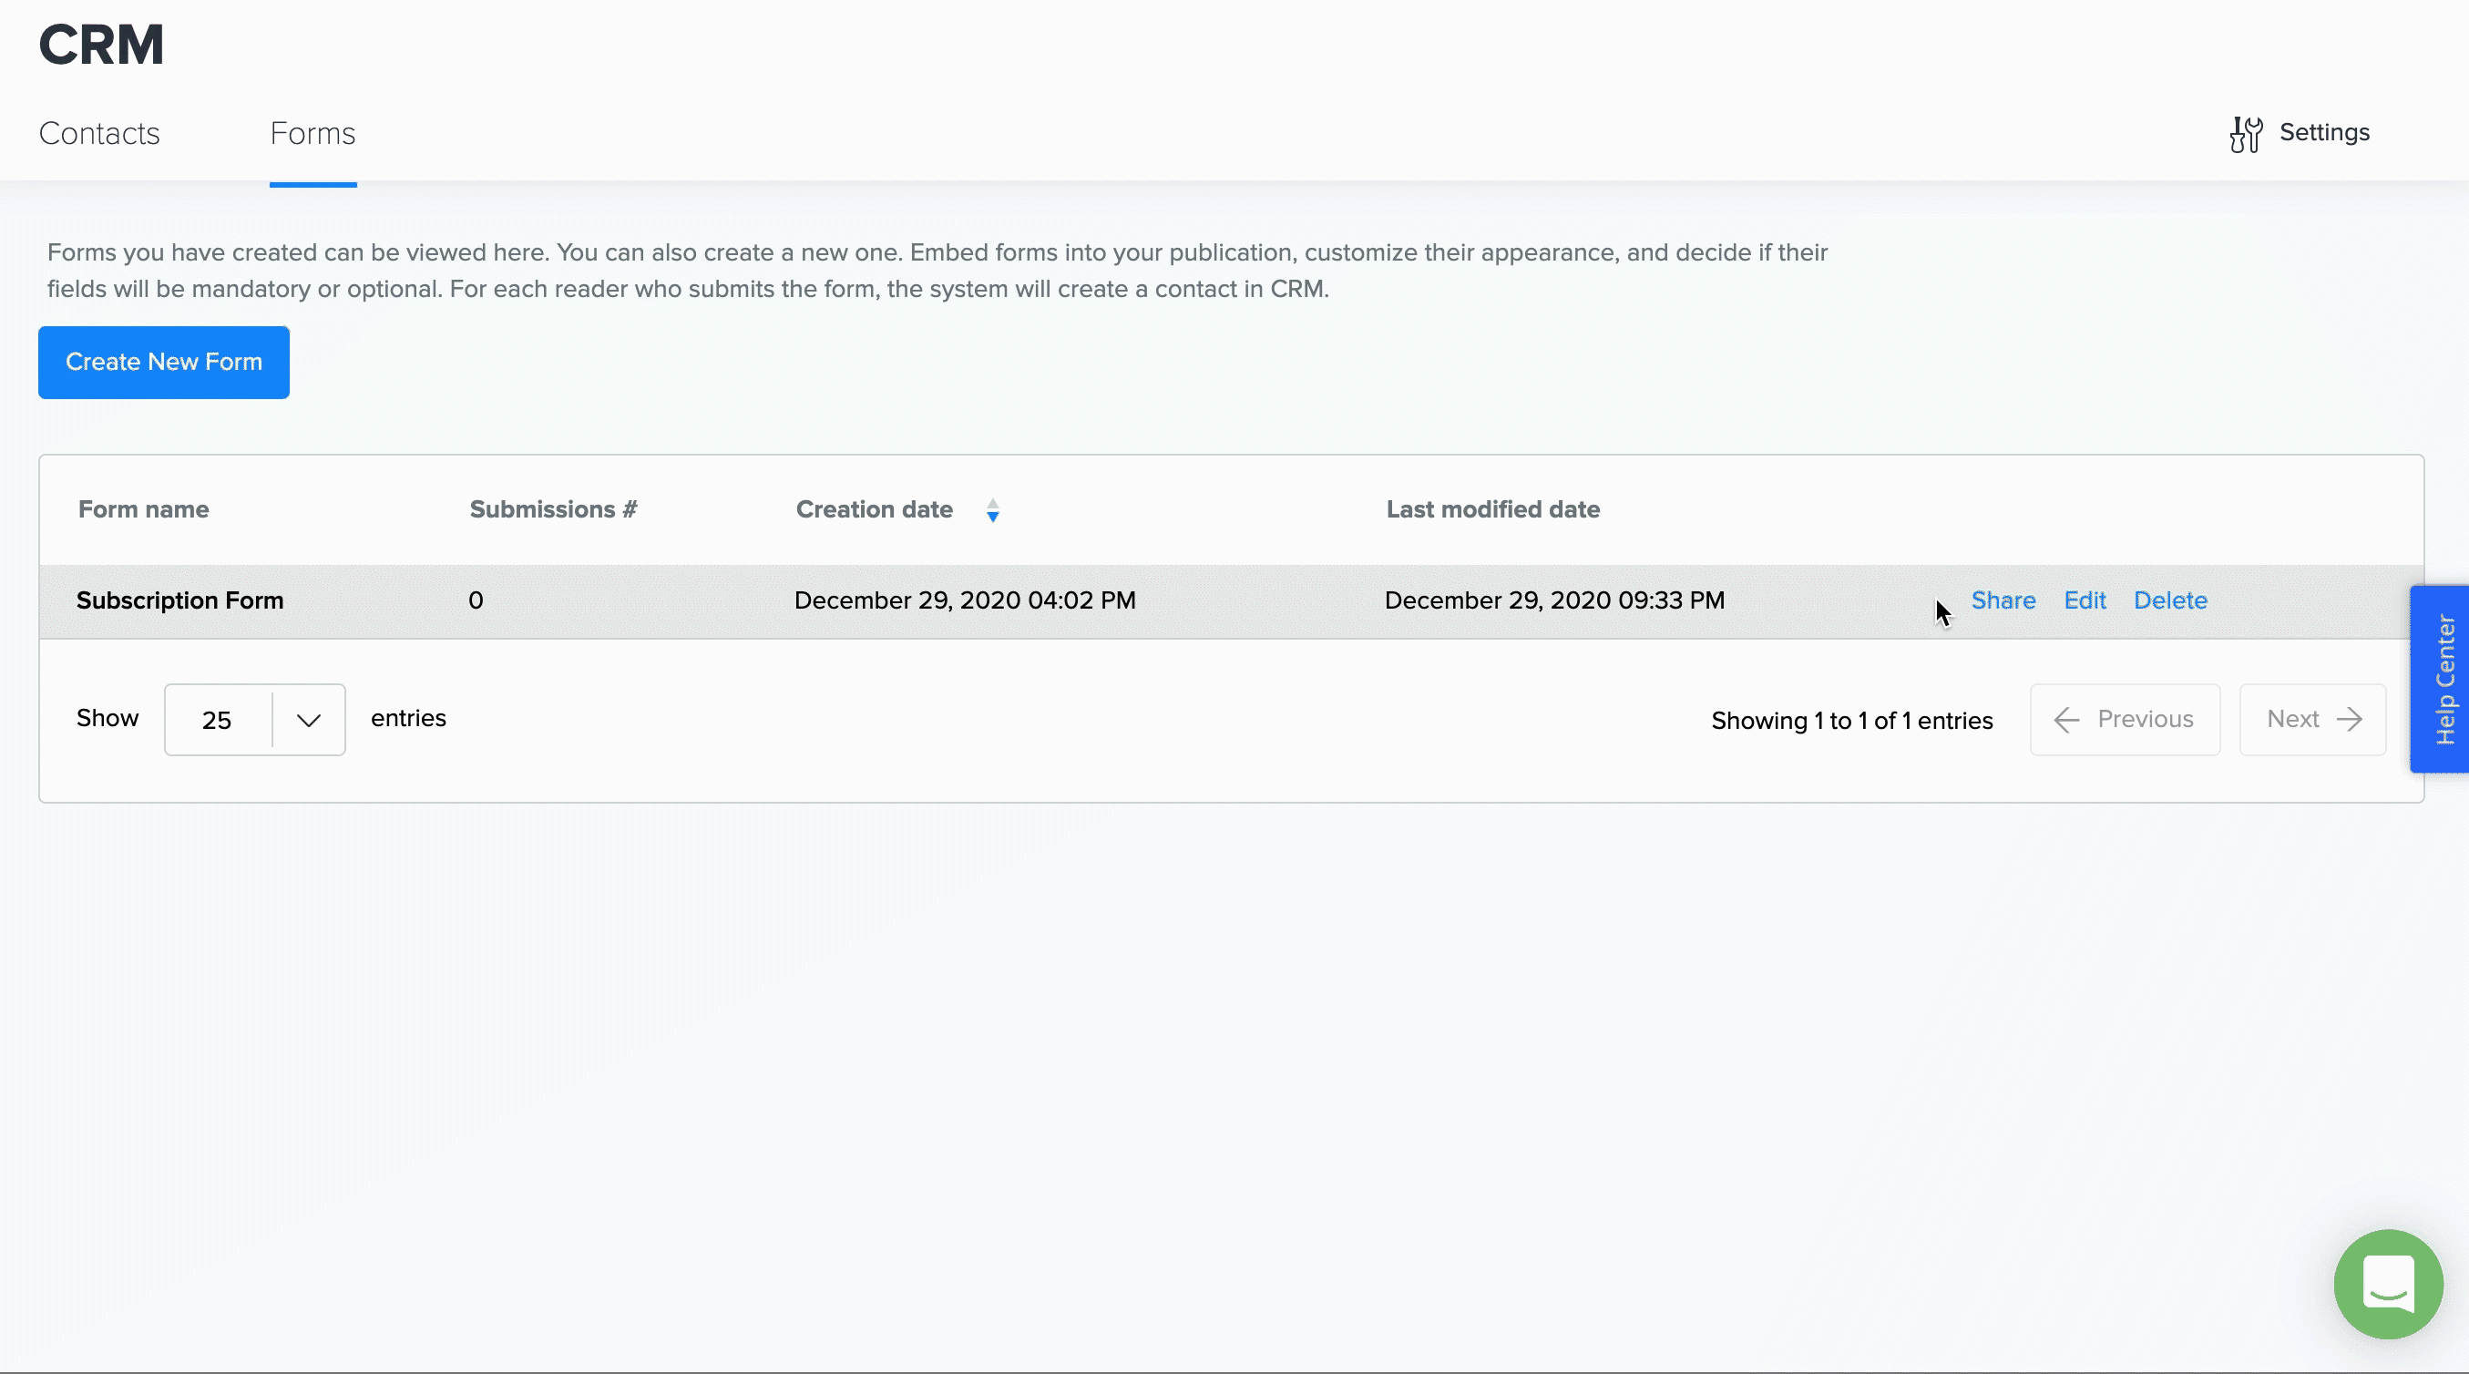Viewport: 2469px width, 1374px height.
Task: Delete the Subscription Form
Action: pyautogui.click(x=2170, y=600)
